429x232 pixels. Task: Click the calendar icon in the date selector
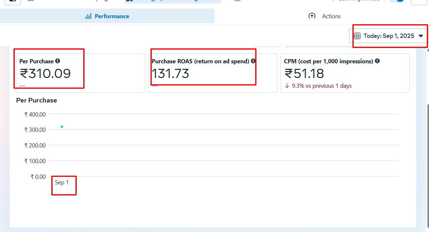[x=358, y=36]
